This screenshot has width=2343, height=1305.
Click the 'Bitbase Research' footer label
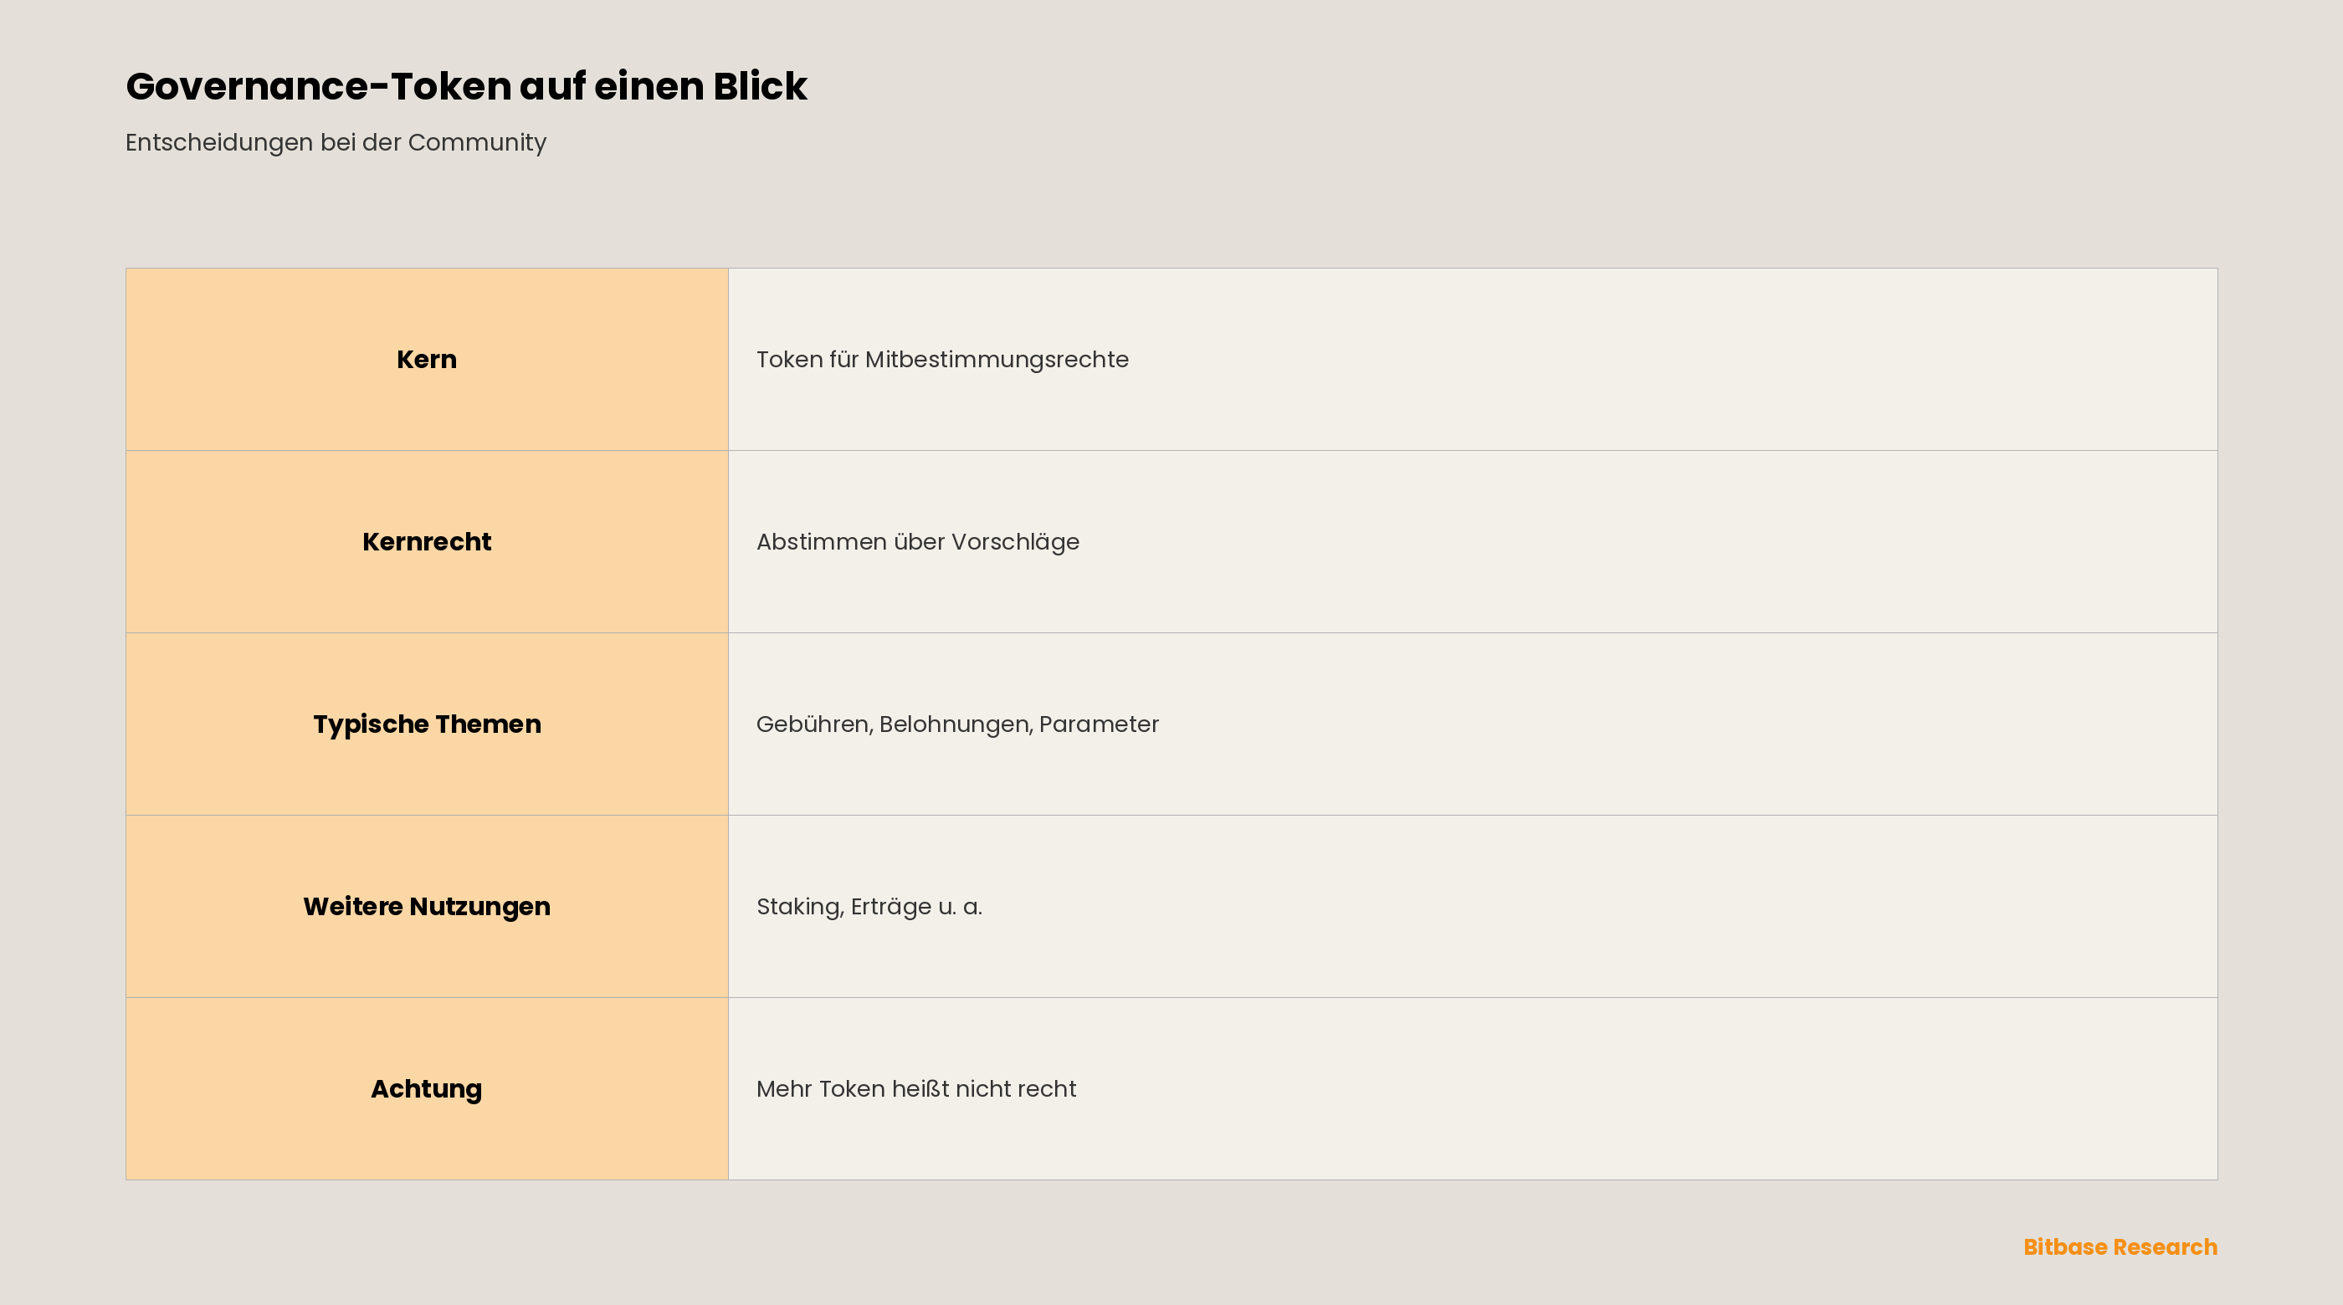(x=2120, y=1246)
